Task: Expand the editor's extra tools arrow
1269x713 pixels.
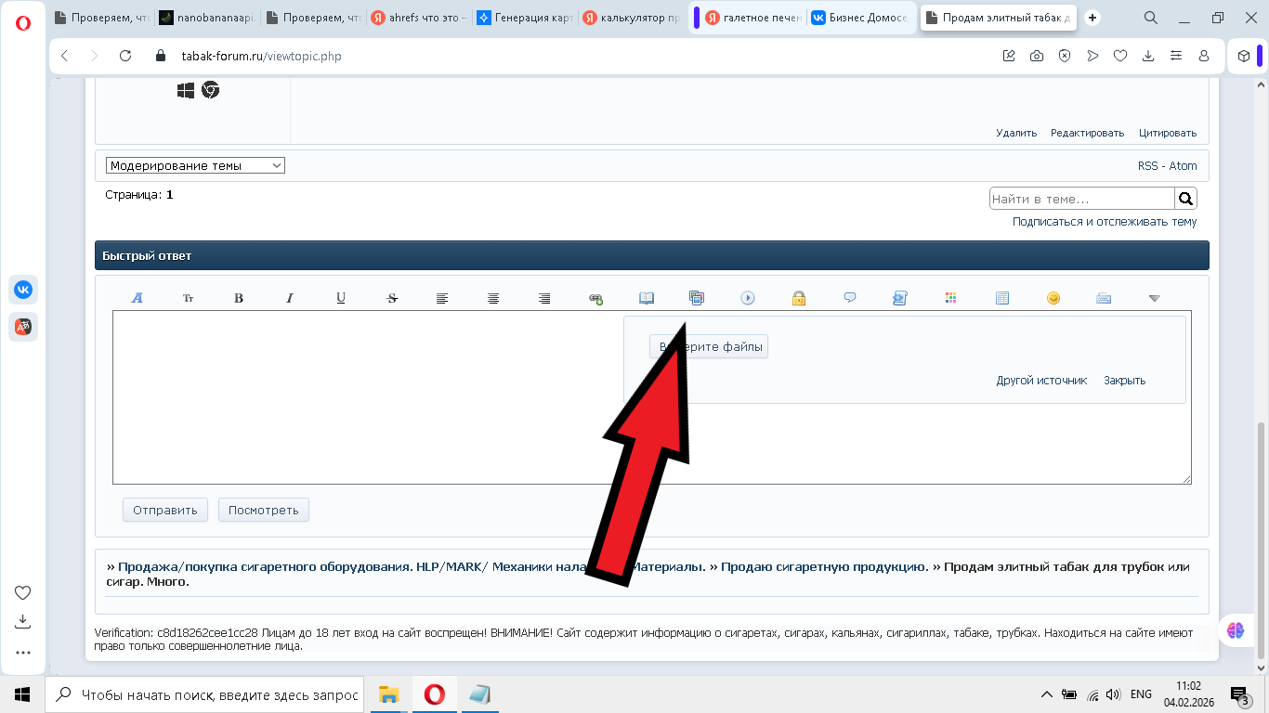Action: pos(1154,298)
